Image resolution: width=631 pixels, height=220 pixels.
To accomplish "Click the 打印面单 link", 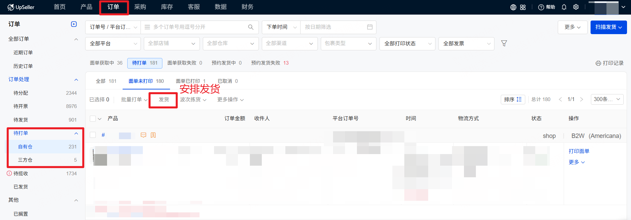I will pyautogui.click(x=579, y=151).
